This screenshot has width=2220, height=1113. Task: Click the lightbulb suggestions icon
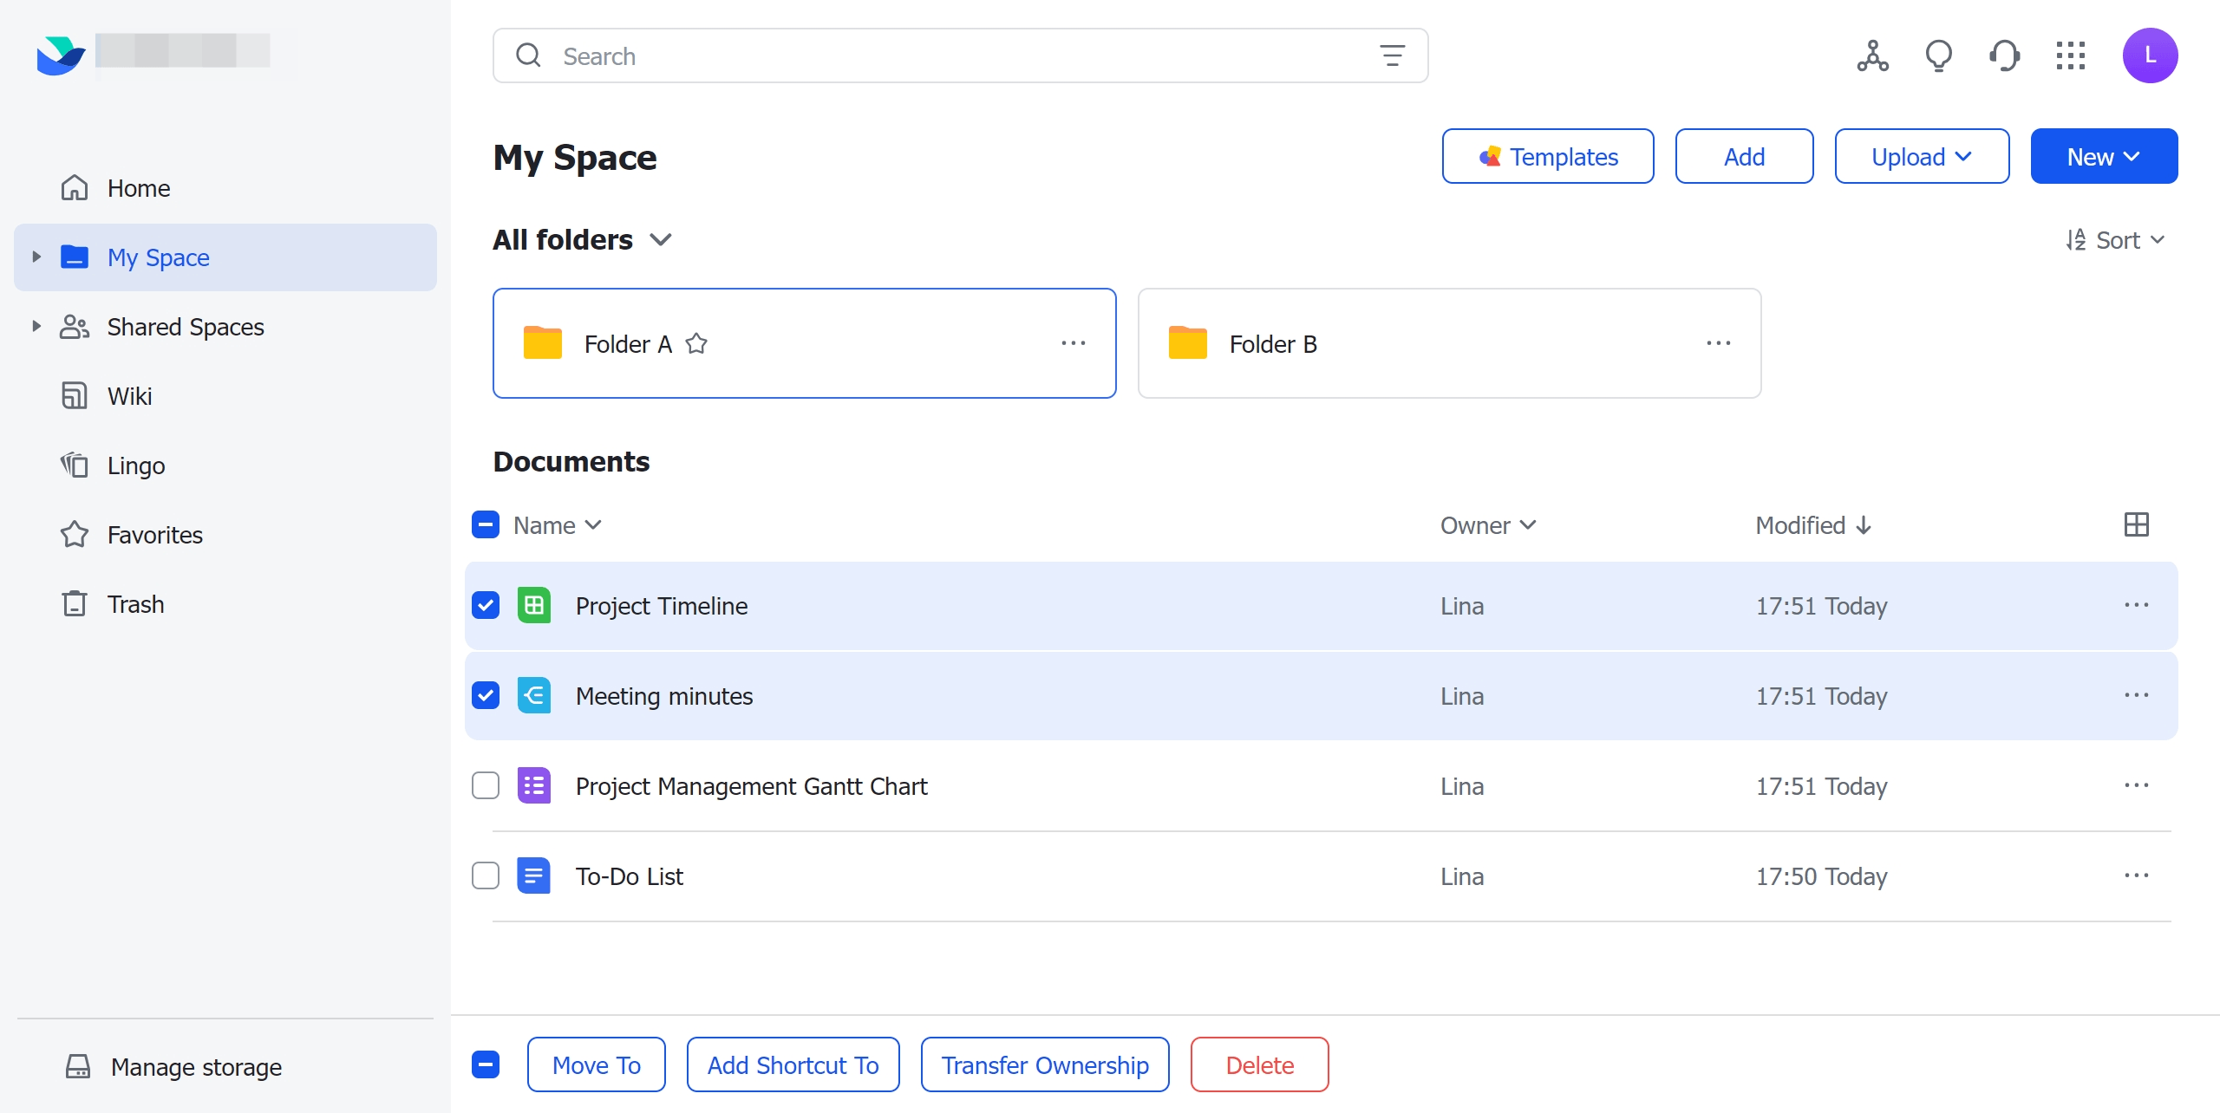1938,55
